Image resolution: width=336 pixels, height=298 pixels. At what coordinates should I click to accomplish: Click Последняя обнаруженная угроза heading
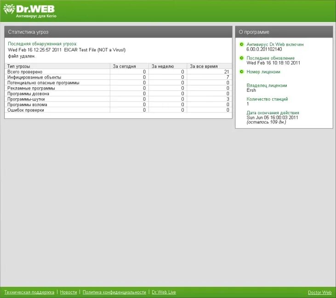[43, 44]
